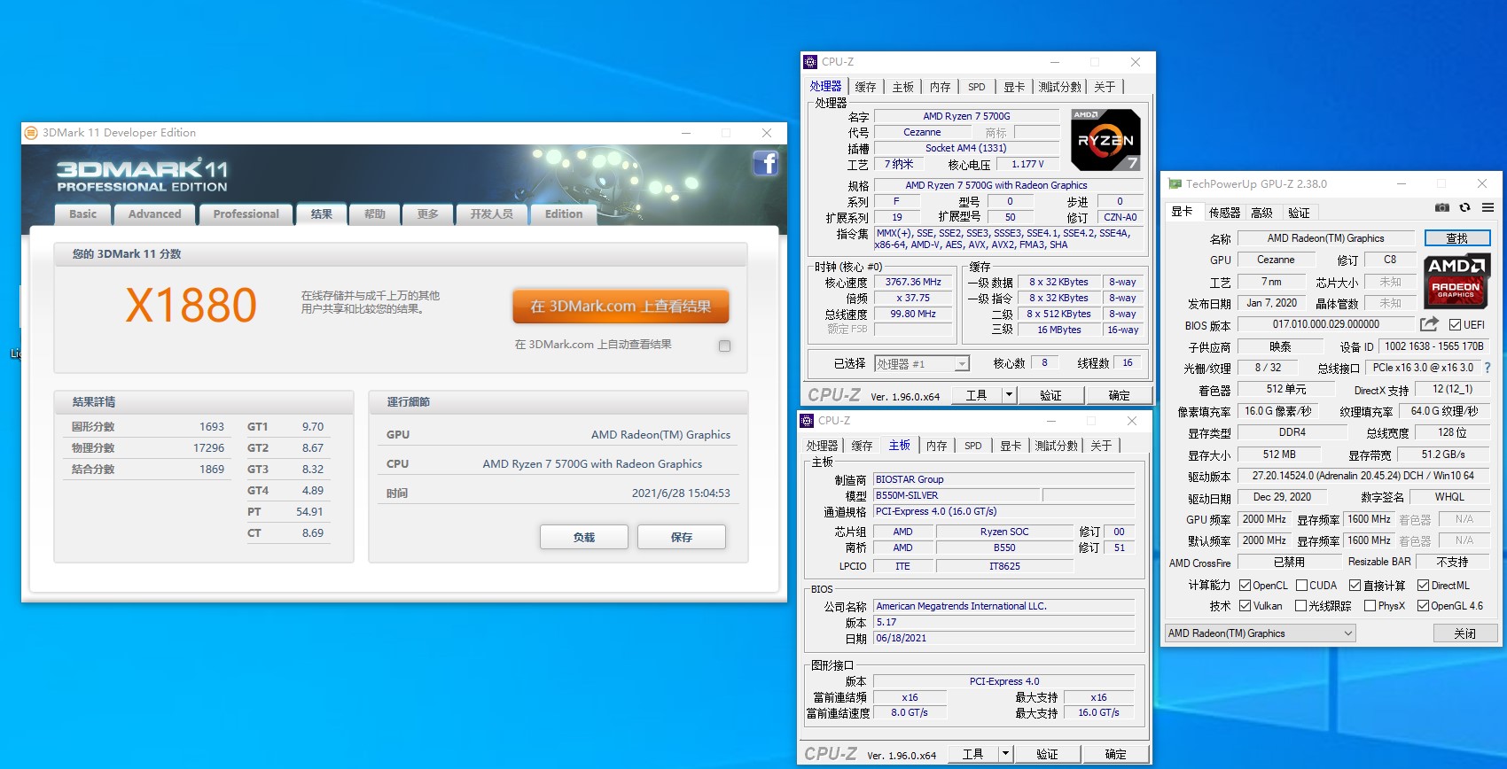Select the 结果 tab in 3DMark 11

pyautogui.click(x=321, y=214)
